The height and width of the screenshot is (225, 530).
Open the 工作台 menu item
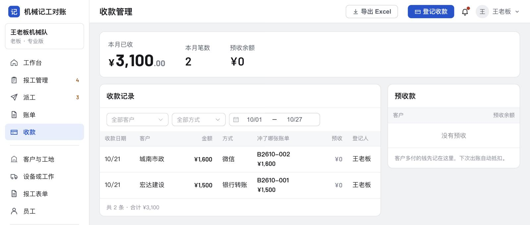pyautogui.click(x=44, y=63)
